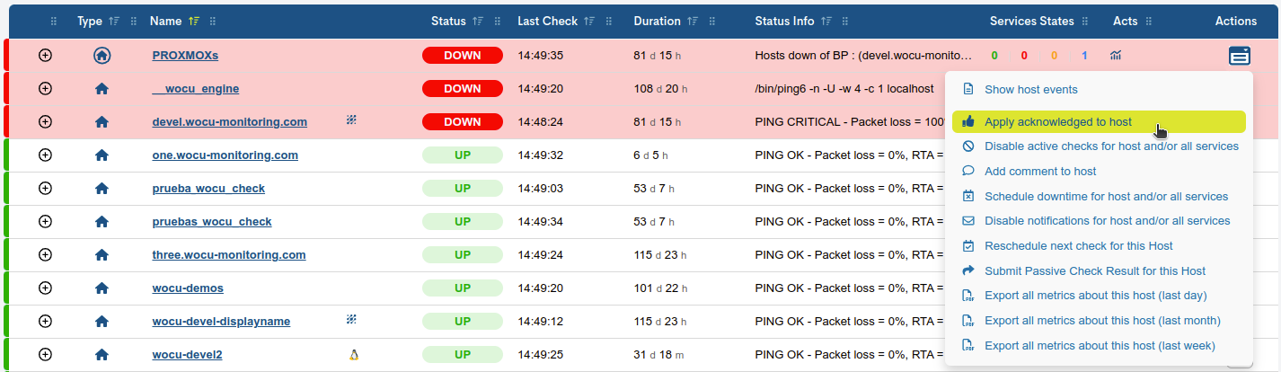Export all metrics for last week
1281x372 pixels.
tap(1099, 345)
